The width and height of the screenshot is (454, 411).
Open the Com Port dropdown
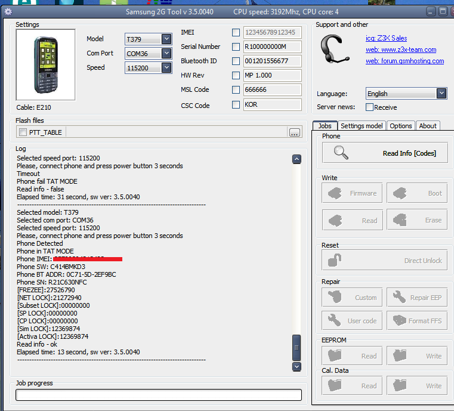click(x=166, y=53)
